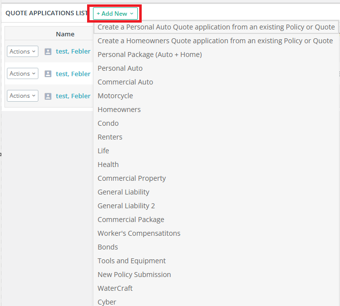Choose Worker's Compensatitons option
This screenshot has width=340, height=306.
click(x=139, y=233)
